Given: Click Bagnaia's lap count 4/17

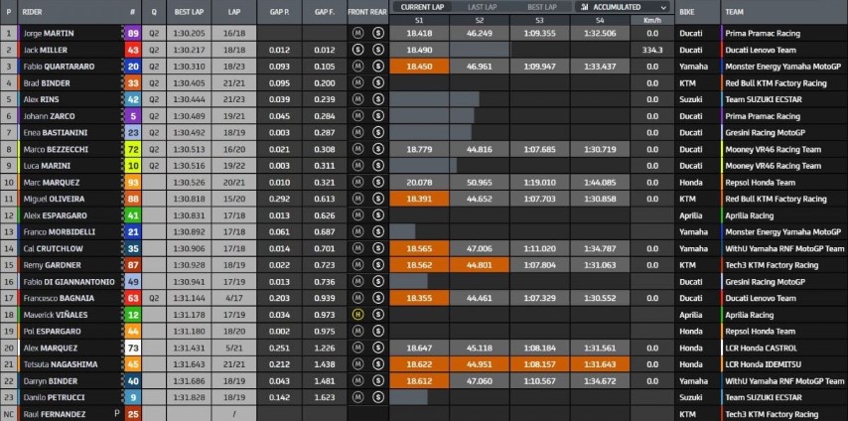Looking at the screenshot, I should (x=234, y=298).
